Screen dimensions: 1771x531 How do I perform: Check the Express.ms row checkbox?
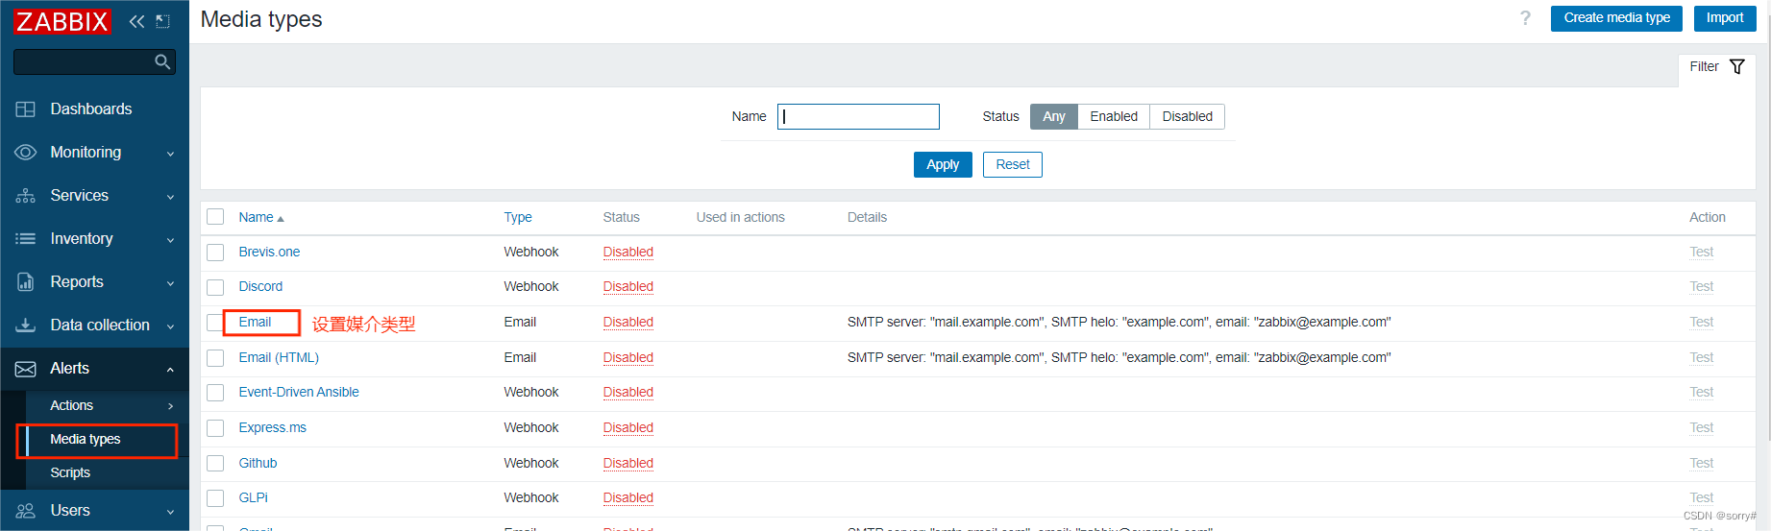pyautogui.click(x=215, y=428)
